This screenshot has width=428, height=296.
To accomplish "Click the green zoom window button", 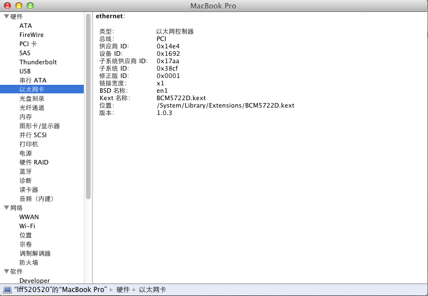I will coord(30,6).
